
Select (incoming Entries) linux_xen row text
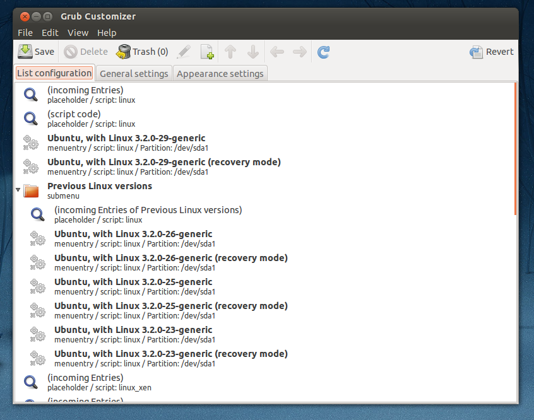pos(99,382)
